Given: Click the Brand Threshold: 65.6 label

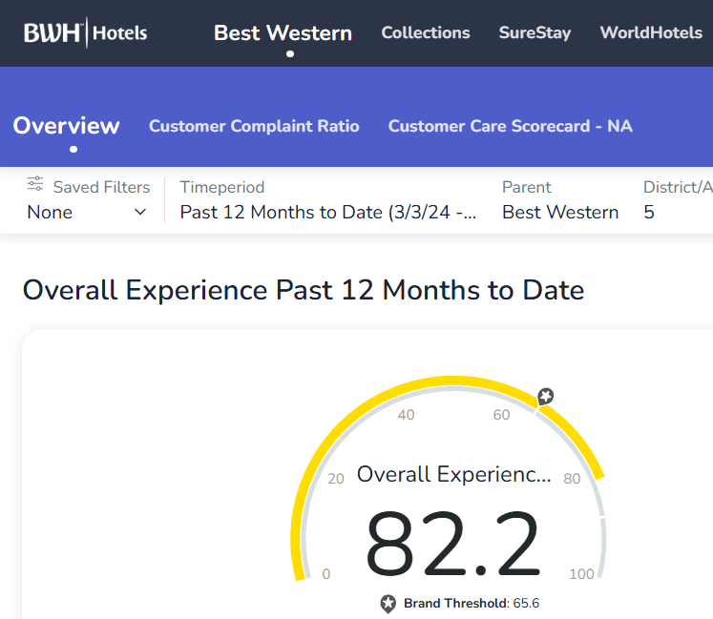Looking at the screenshot, I should coord(472,604).
